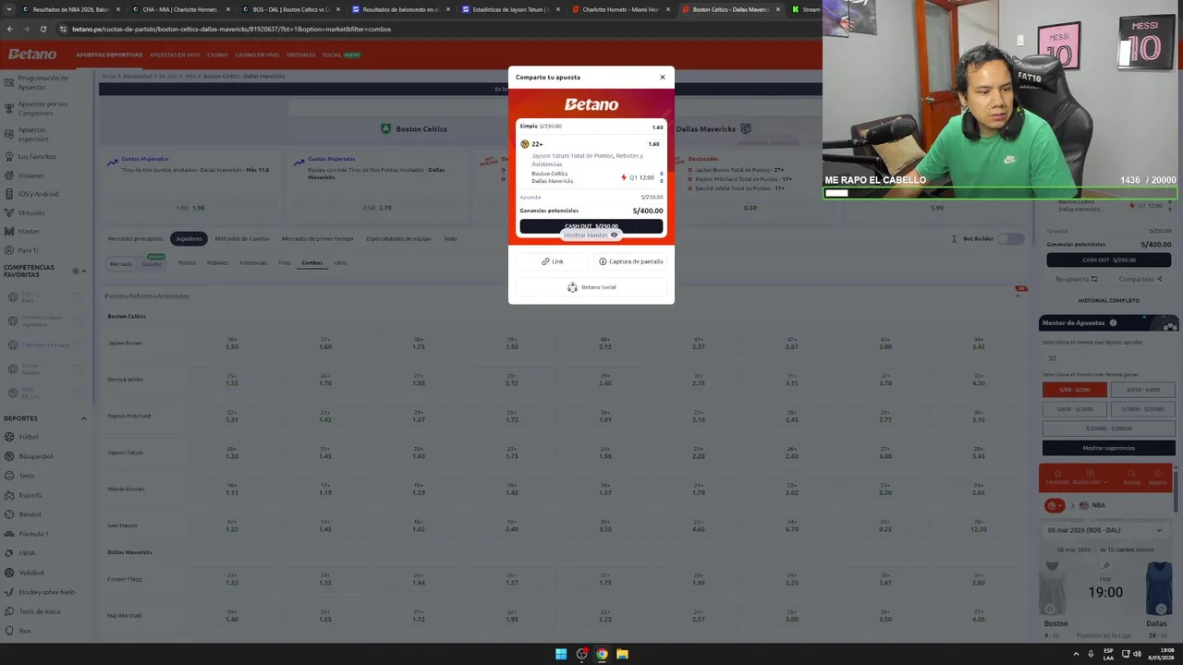Toggle the Bet Builder switch
The image size is (1183, 665).
click(x=1011, y=239)
